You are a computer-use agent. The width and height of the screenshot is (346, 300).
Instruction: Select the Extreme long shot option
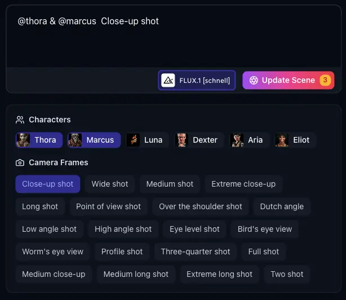219,274
